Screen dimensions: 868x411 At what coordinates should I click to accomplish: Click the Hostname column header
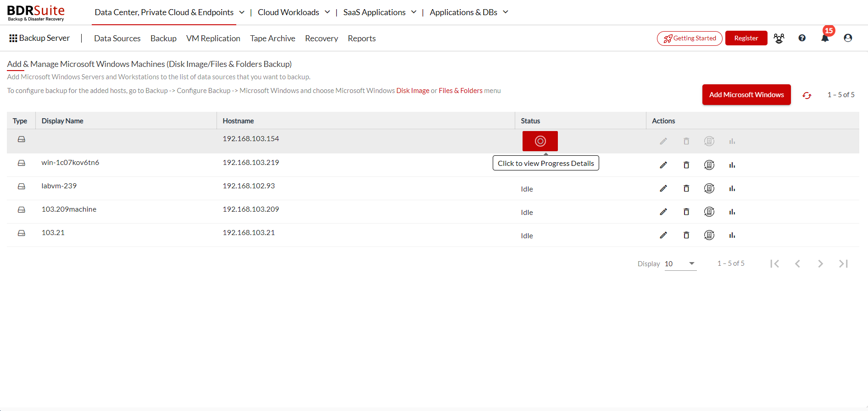238,121
